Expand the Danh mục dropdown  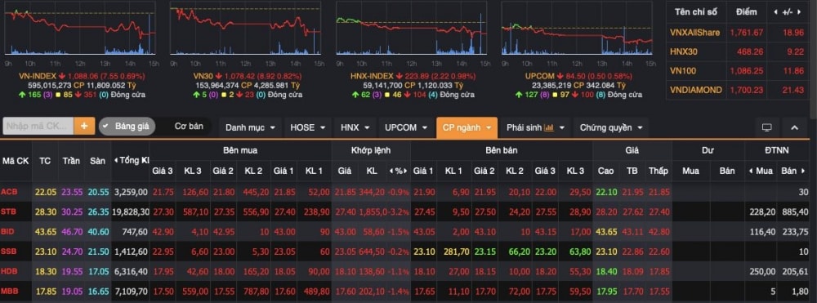[250, 127]
